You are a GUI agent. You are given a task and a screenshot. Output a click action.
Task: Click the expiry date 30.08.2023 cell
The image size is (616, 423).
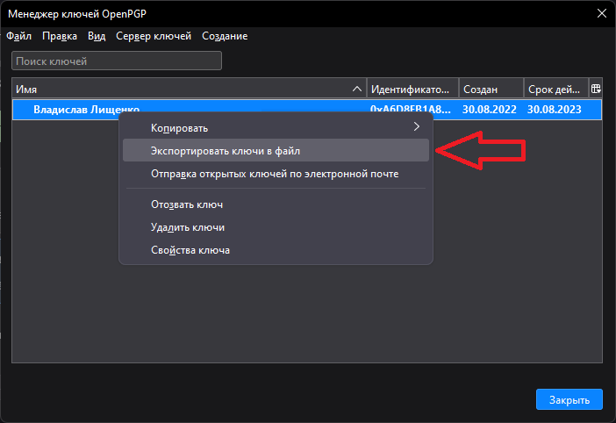click(554, 109)
